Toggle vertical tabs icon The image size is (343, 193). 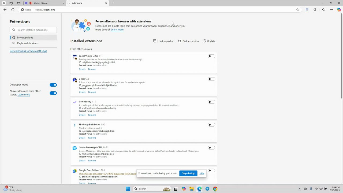pos(18,3)
